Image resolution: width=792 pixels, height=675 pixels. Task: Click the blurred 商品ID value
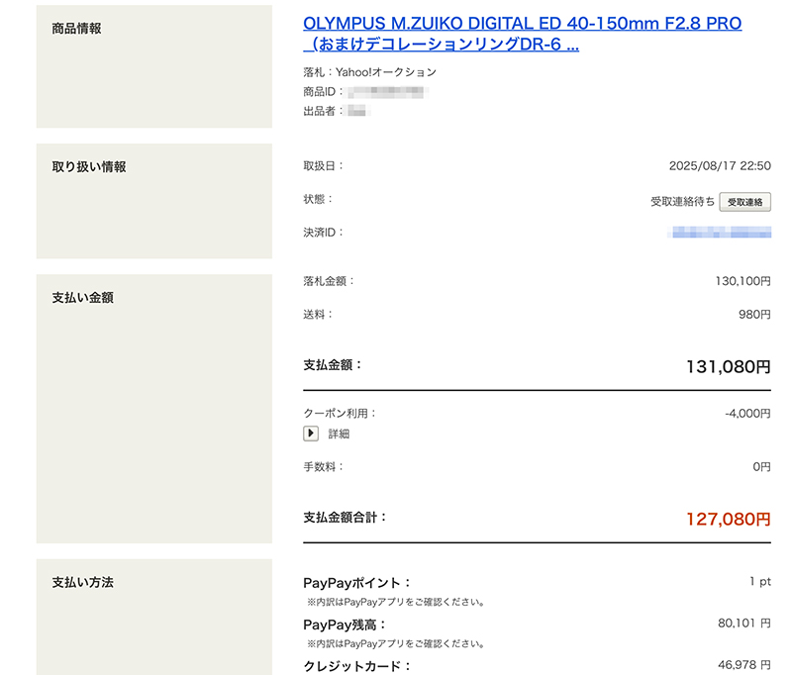388,92
